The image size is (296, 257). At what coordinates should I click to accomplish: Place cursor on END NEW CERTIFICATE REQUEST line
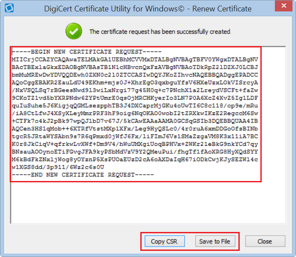point(83,174)
